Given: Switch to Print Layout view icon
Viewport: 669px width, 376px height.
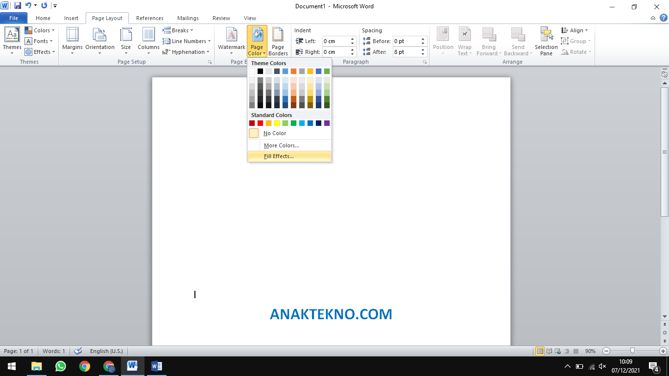Looking at the screenshot, I should (540, 351).
